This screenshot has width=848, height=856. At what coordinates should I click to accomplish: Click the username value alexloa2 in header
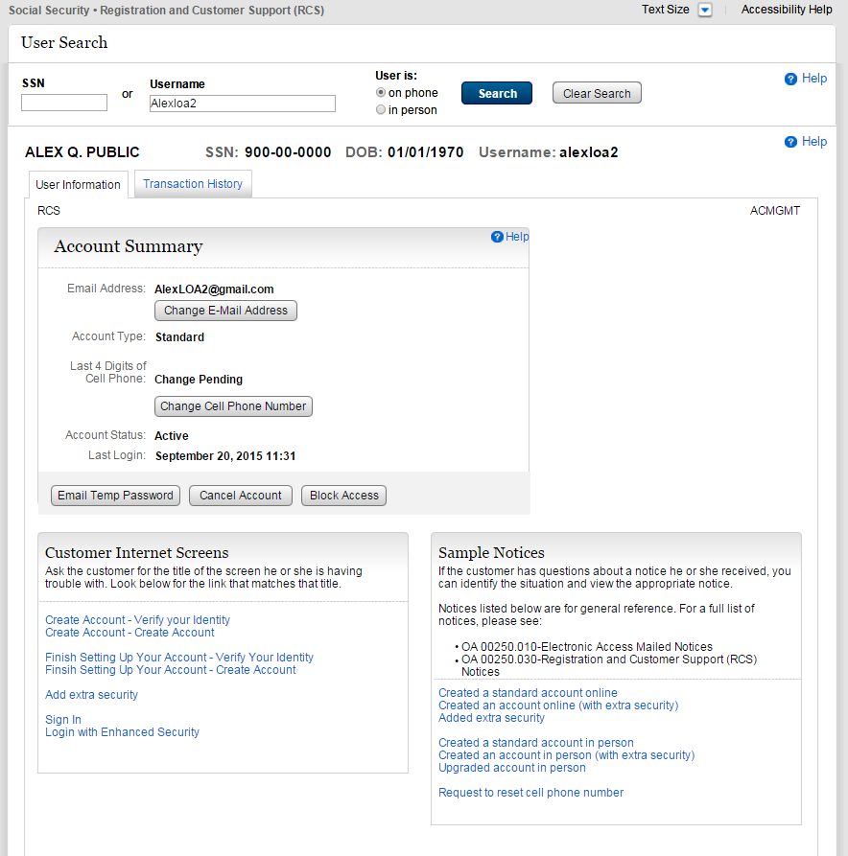tap(588, 152)
